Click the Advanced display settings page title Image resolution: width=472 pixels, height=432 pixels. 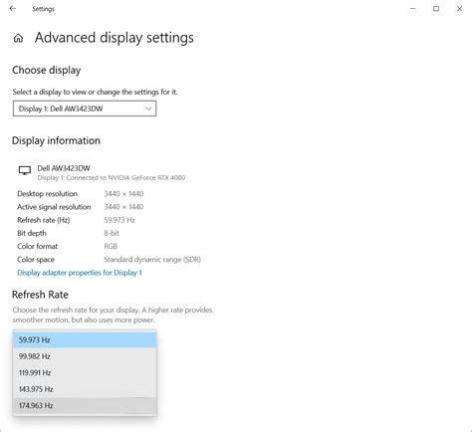coord(115,38)
